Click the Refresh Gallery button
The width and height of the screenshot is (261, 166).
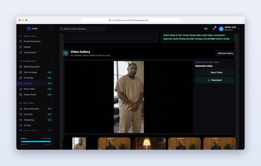pyautogui.click(x=226, y=53)
